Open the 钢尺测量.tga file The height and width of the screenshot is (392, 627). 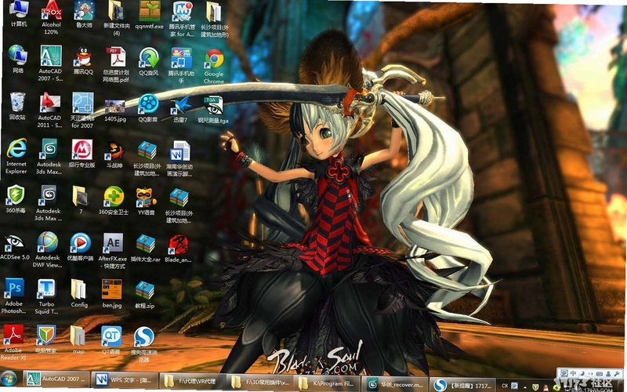[213, 109]
